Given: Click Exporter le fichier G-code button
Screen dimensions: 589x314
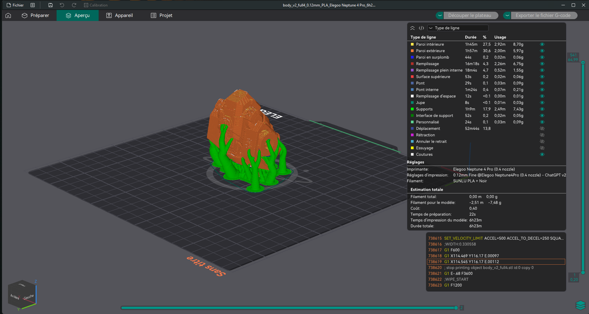Looking at the screenshot, I should (x=543, y=15).
